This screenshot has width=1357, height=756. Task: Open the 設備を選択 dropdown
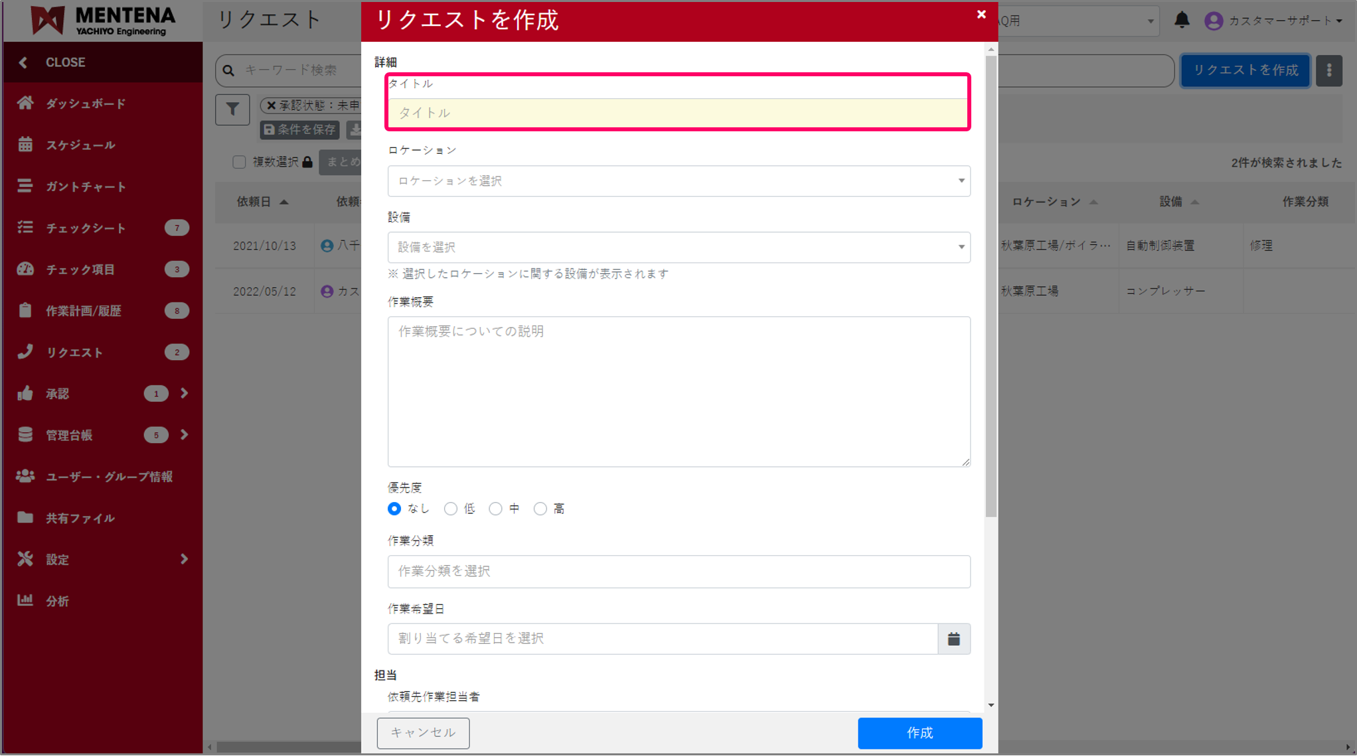coord(678,247)
